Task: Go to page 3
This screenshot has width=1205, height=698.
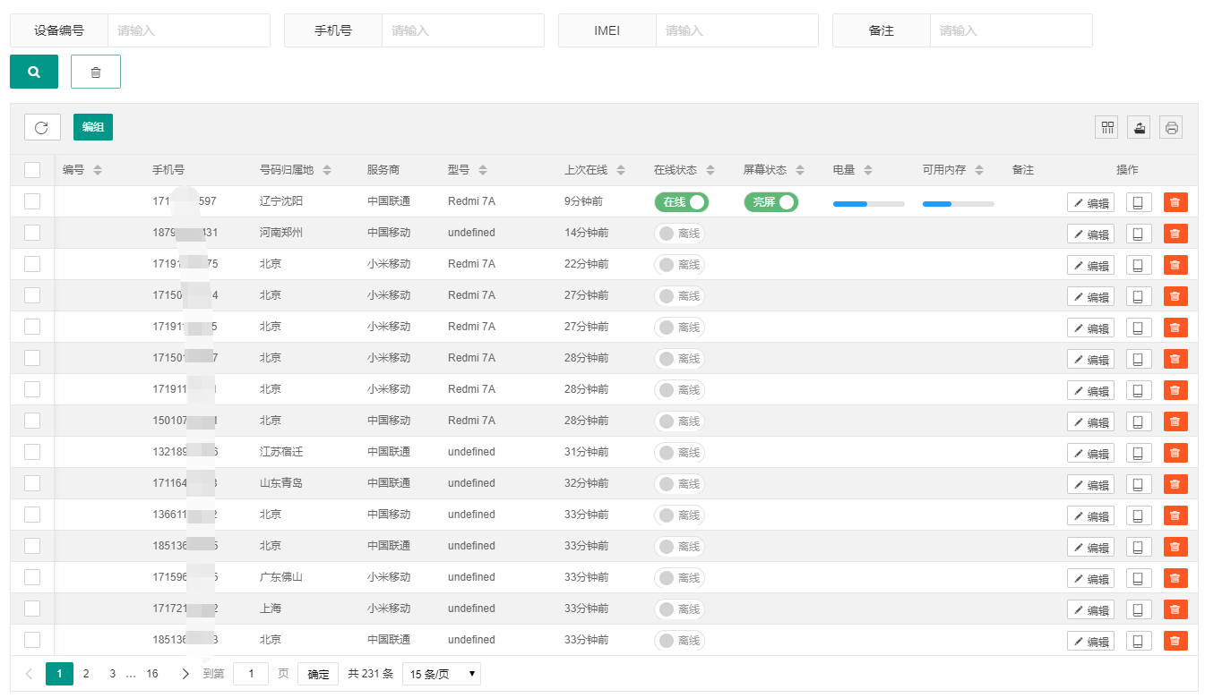Action: point(112,674)
